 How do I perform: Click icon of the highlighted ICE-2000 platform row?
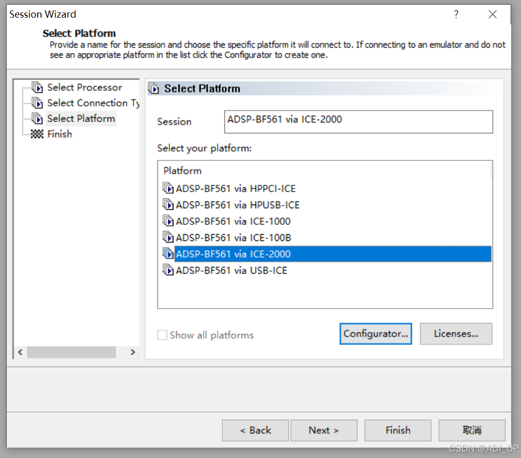click(168, 253)
